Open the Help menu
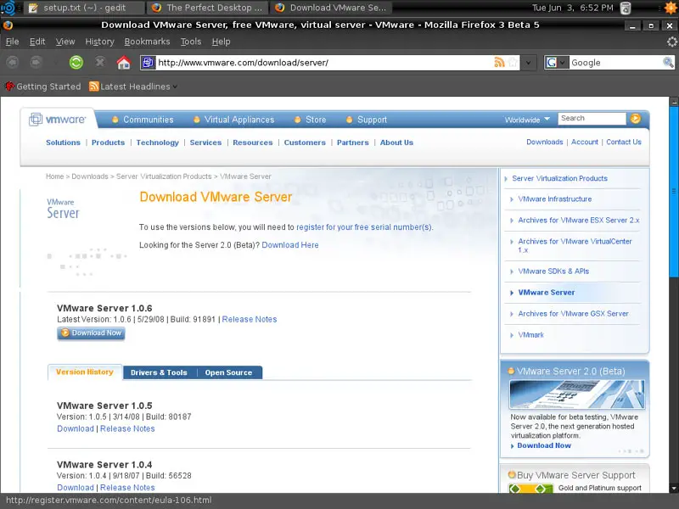The width and height of the screenshot is (679, 509). click(x=221, y=42)
